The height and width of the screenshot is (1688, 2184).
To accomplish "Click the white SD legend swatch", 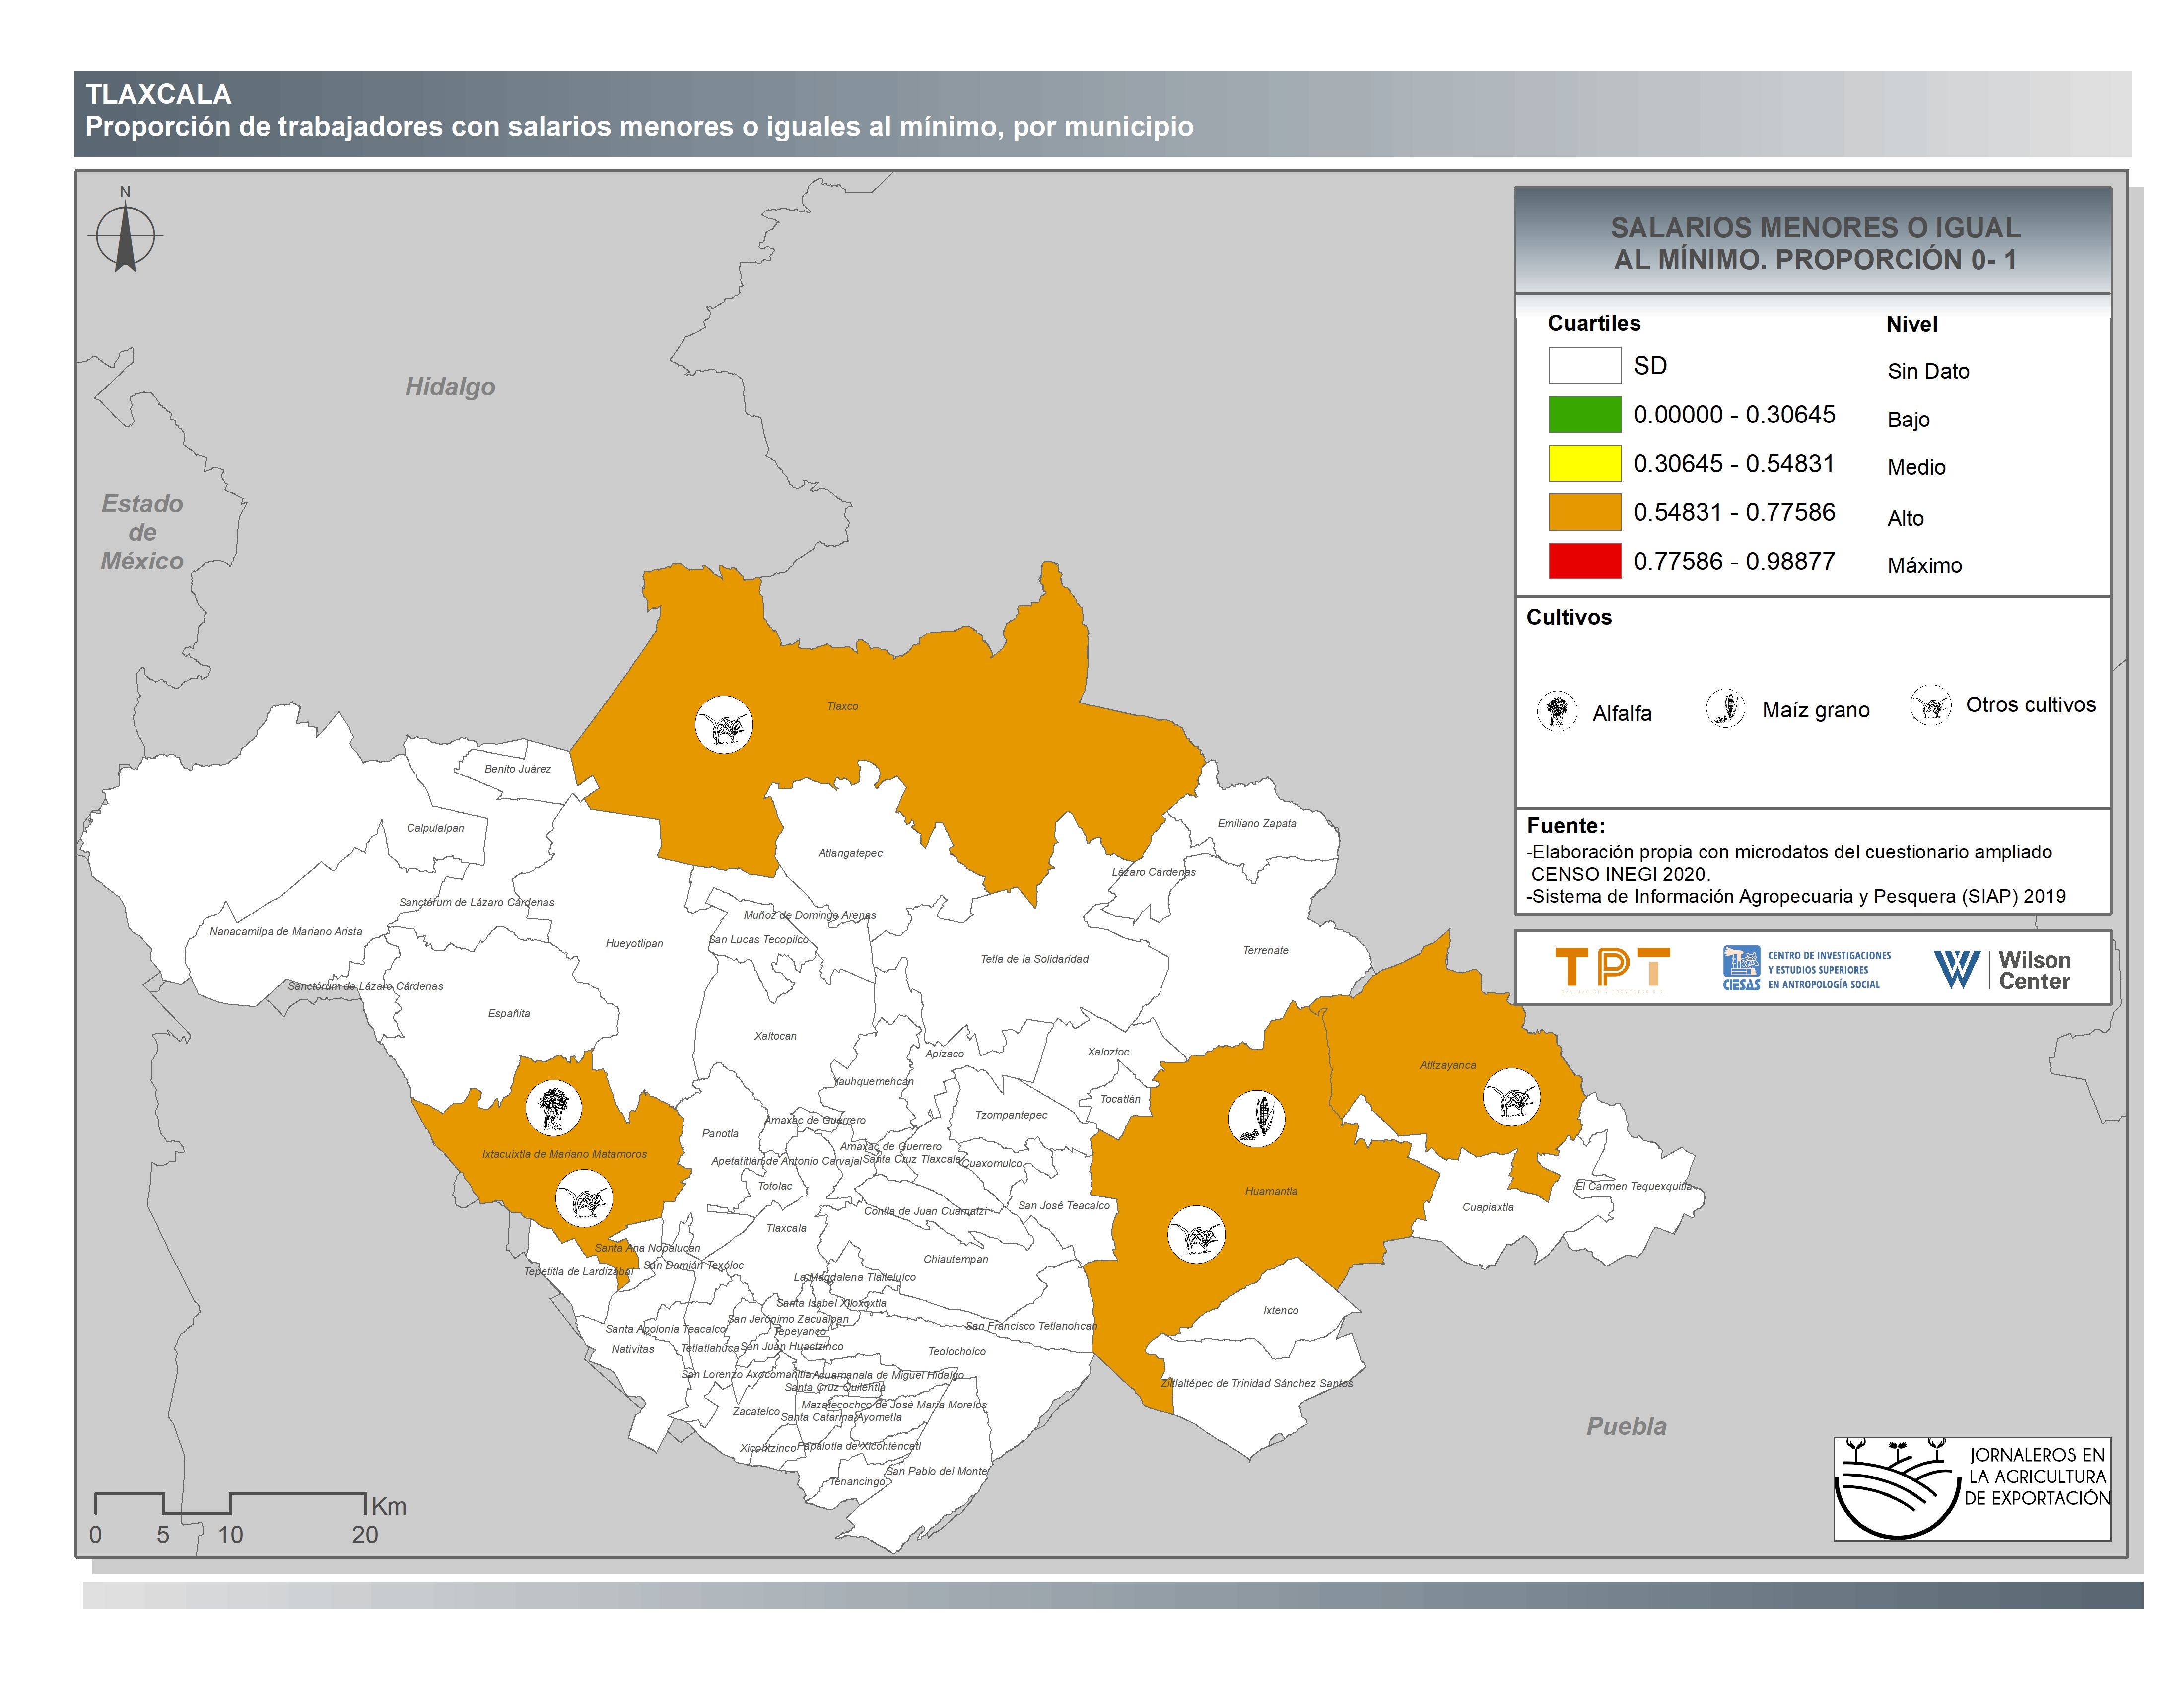I will click(x=1584, y=365).
